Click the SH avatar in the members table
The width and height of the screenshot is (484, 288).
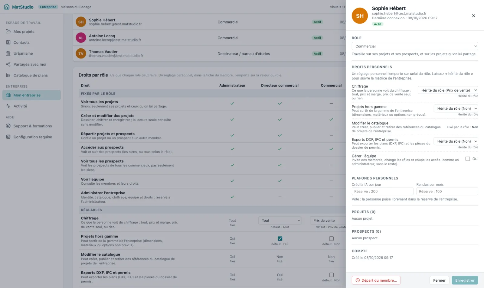pos(81,22)
